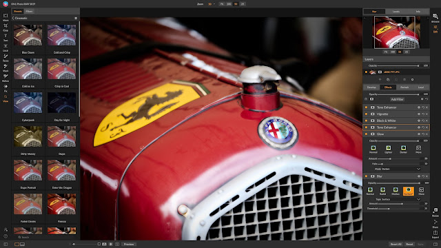The height and width of the screenshot is (248, 441).
Task: Adjust the Glow Amount slider
Action: coord(399,159)
